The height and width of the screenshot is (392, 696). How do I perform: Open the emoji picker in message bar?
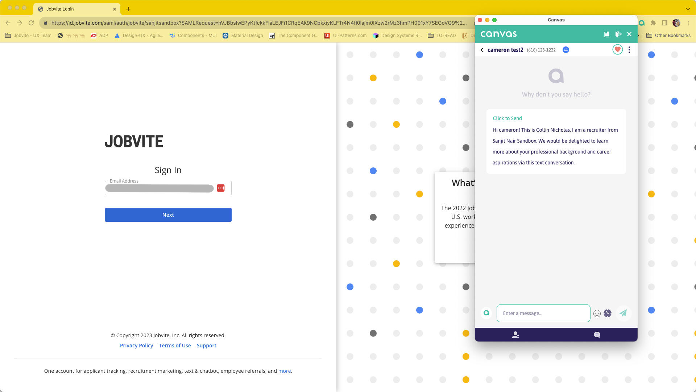coord(597,314)
